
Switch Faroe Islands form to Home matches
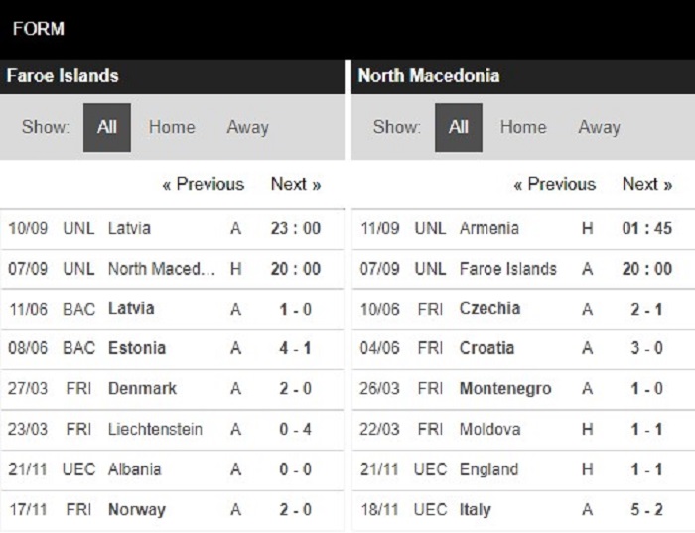(x=172, y=128)
